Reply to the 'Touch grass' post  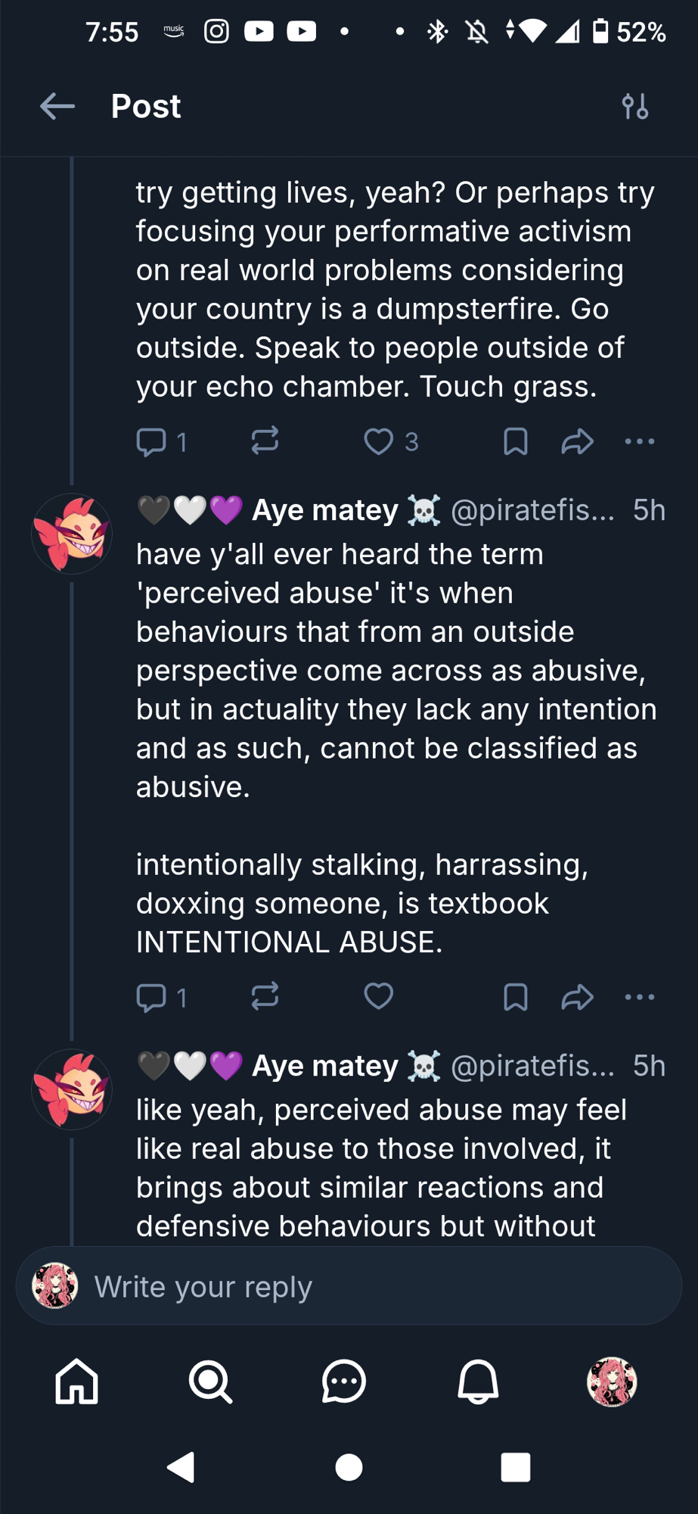point(151,441)
